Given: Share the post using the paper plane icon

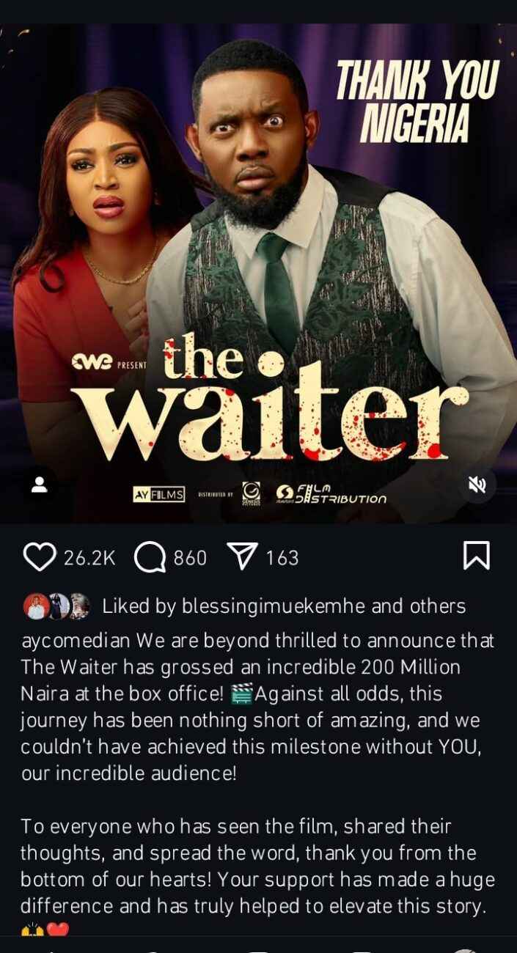Looking at the screenshot, I should pos(242,558).
